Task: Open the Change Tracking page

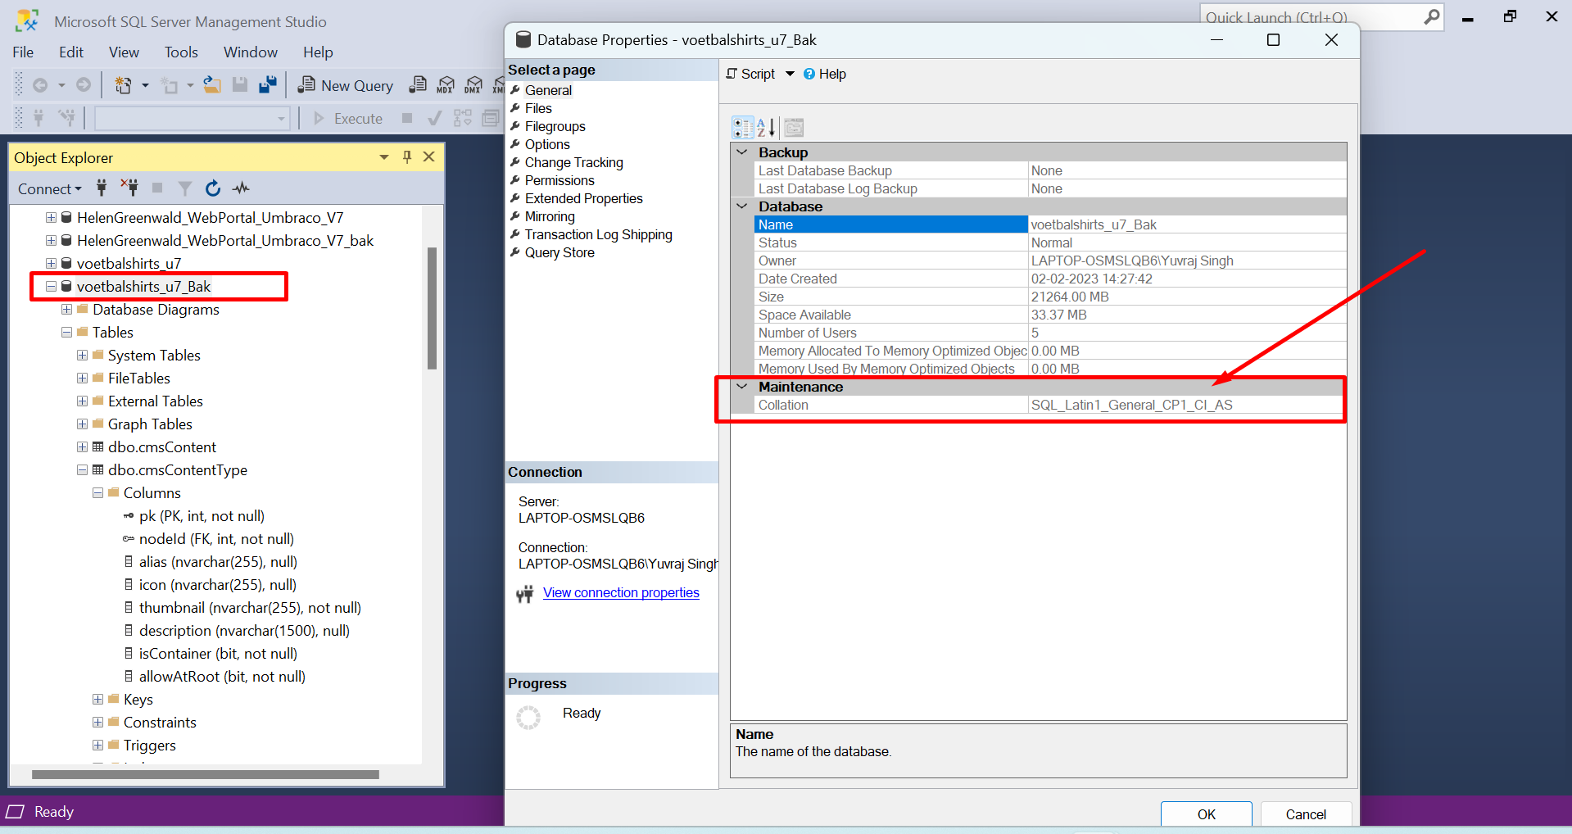Action: coord(573,162)
